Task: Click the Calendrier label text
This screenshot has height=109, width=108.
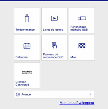Action: click(x=22, y=57)
